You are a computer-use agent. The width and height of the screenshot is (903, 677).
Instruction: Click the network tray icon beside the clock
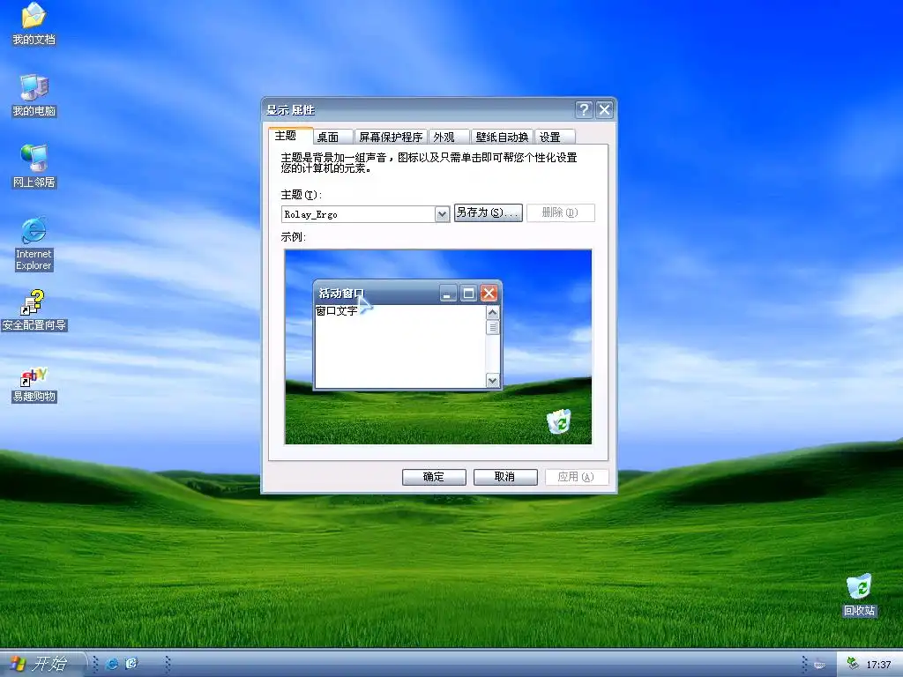click(x=853, y=664)
